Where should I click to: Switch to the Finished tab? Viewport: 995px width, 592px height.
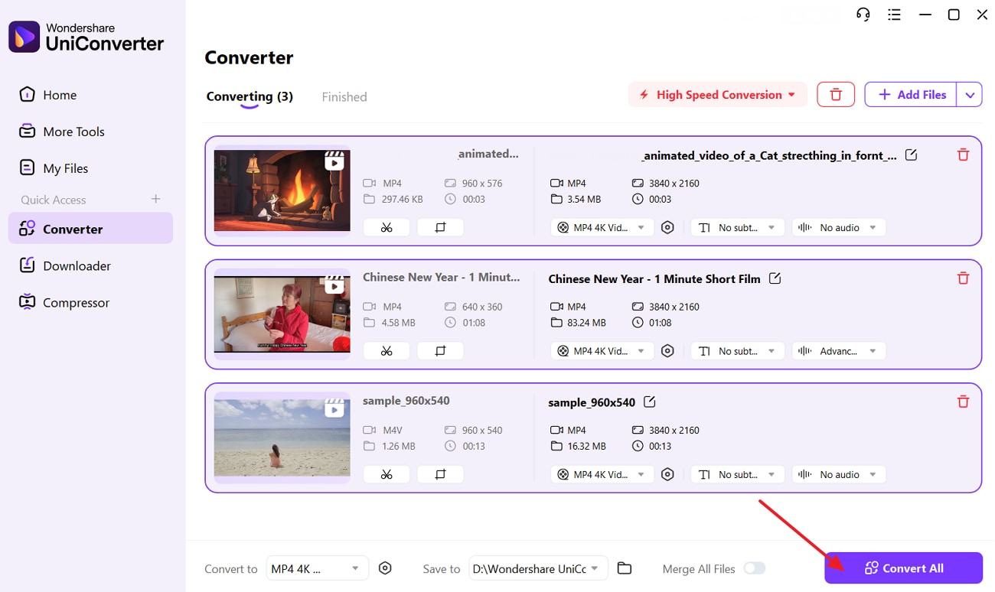[344, 97]
